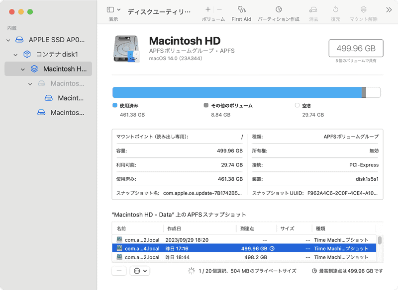The height and width of the screenshot is (290, 398).
Task: Remove a volume with the minus toolbar icon
Action: [x=219, y=9]
